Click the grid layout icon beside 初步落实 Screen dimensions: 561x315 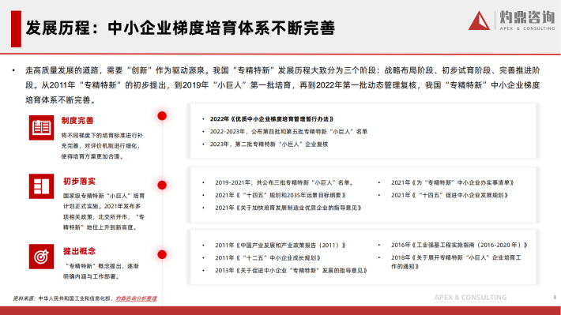pyautogui.click(x=42, y=186)
